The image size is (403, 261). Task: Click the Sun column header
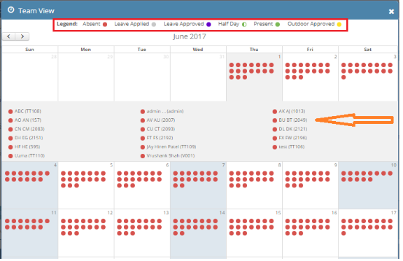[30, 50]
